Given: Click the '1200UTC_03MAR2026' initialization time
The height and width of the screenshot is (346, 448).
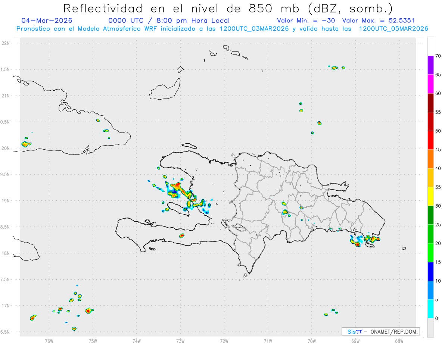Looking at the screenshot, I should 254,29.
